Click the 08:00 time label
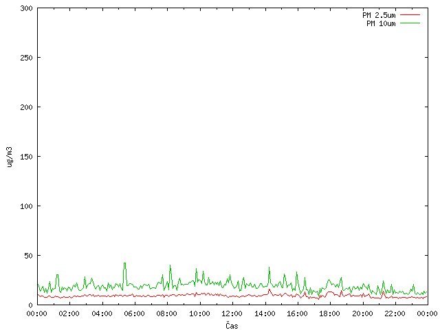 166,313
